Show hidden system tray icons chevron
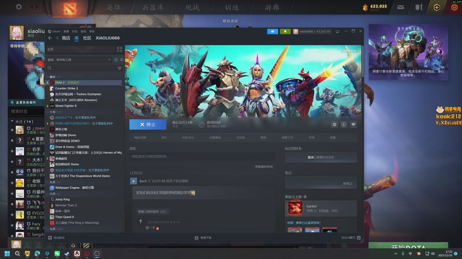The height and width of the screenshot is (259, 462). tap(396, 253)
